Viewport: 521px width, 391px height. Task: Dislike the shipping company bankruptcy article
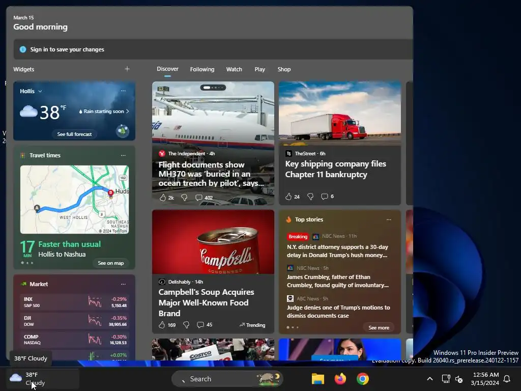coord(310,197)
